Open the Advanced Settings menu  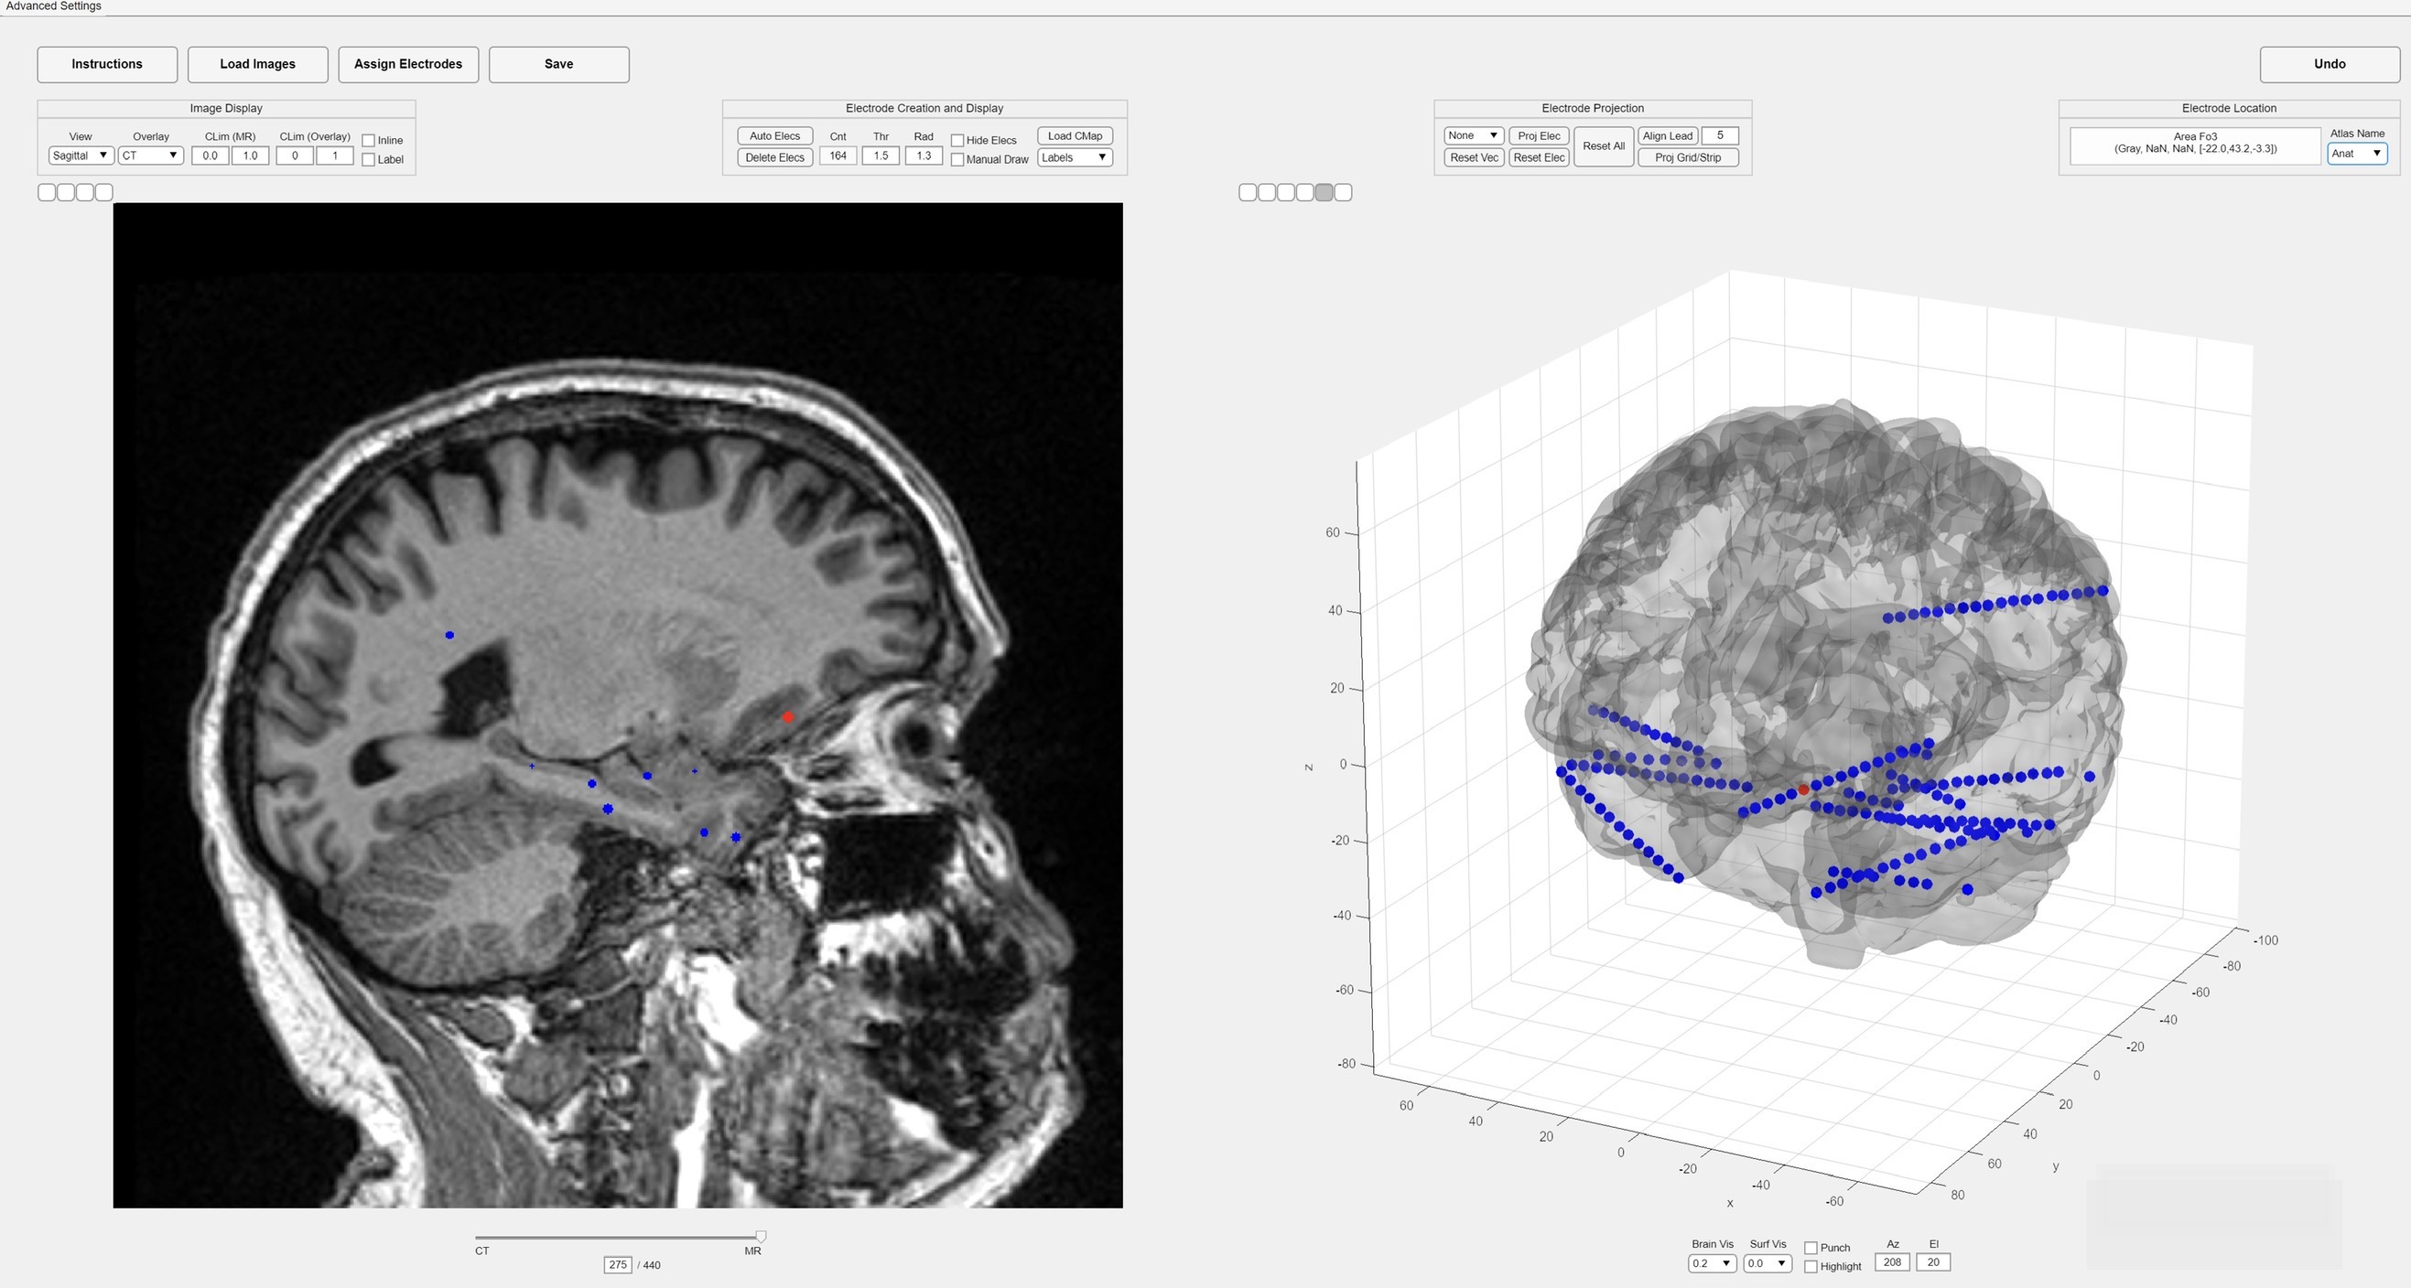coord(53,6)
